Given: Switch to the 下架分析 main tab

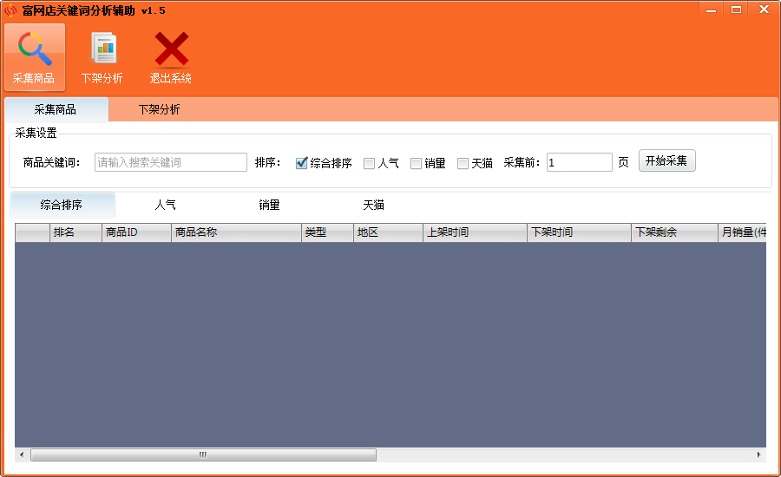Looking at the screenshot, I should click(x=159, y=109).
